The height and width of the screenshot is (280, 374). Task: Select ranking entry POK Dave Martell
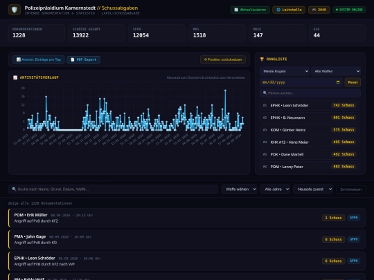(x=310, y=154)
